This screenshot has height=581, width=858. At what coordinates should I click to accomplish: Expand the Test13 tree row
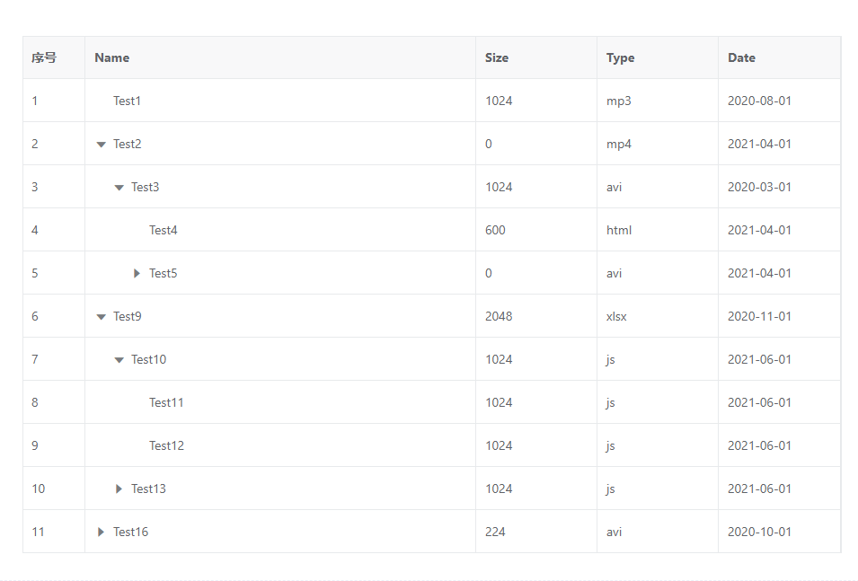pos(119,489)
